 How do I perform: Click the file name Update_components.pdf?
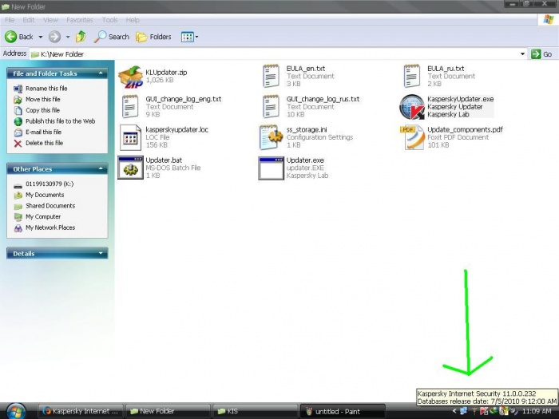(465, 129)
